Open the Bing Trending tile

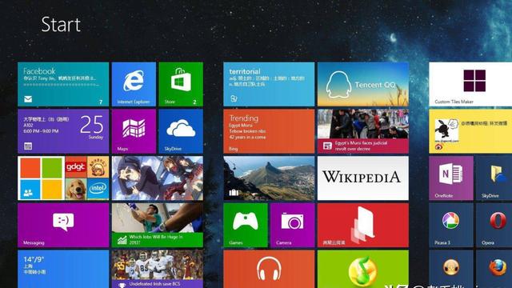pyautogui.click(x=269, y=131)
